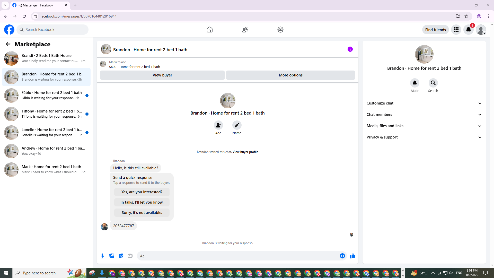Click the Search Facebook field

(52, 30)
